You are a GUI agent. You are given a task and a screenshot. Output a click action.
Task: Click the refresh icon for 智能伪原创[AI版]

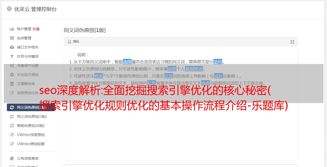[12, 126]
